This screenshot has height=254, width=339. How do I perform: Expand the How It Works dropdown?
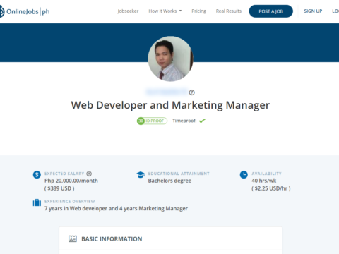click(165, 11)
